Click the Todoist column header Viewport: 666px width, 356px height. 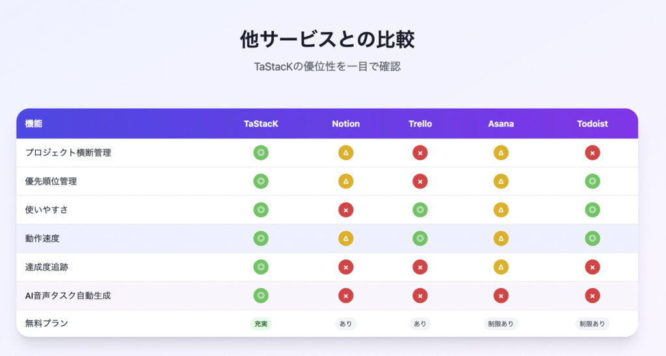(x=592, y=123)
